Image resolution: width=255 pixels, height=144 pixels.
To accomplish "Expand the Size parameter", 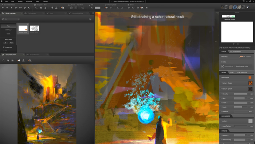I will click(x=221, y=98).
